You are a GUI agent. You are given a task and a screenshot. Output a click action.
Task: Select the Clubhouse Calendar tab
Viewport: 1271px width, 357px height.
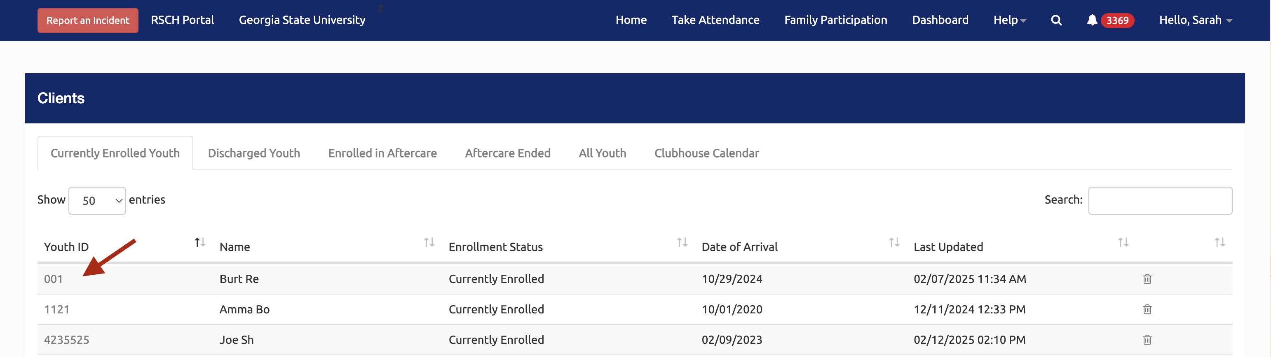pyautogui.click(x=706, y=153)
